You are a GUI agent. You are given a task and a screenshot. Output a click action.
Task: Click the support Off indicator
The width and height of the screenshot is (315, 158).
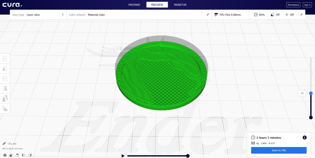click(x=275, y=15)
